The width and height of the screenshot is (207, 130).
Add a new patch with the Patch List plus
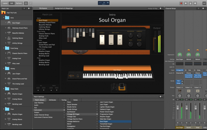coord(24,8)
